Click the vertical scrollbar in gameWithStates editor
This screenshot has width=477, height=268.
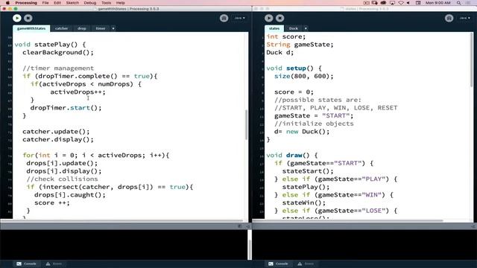[246, 124]
